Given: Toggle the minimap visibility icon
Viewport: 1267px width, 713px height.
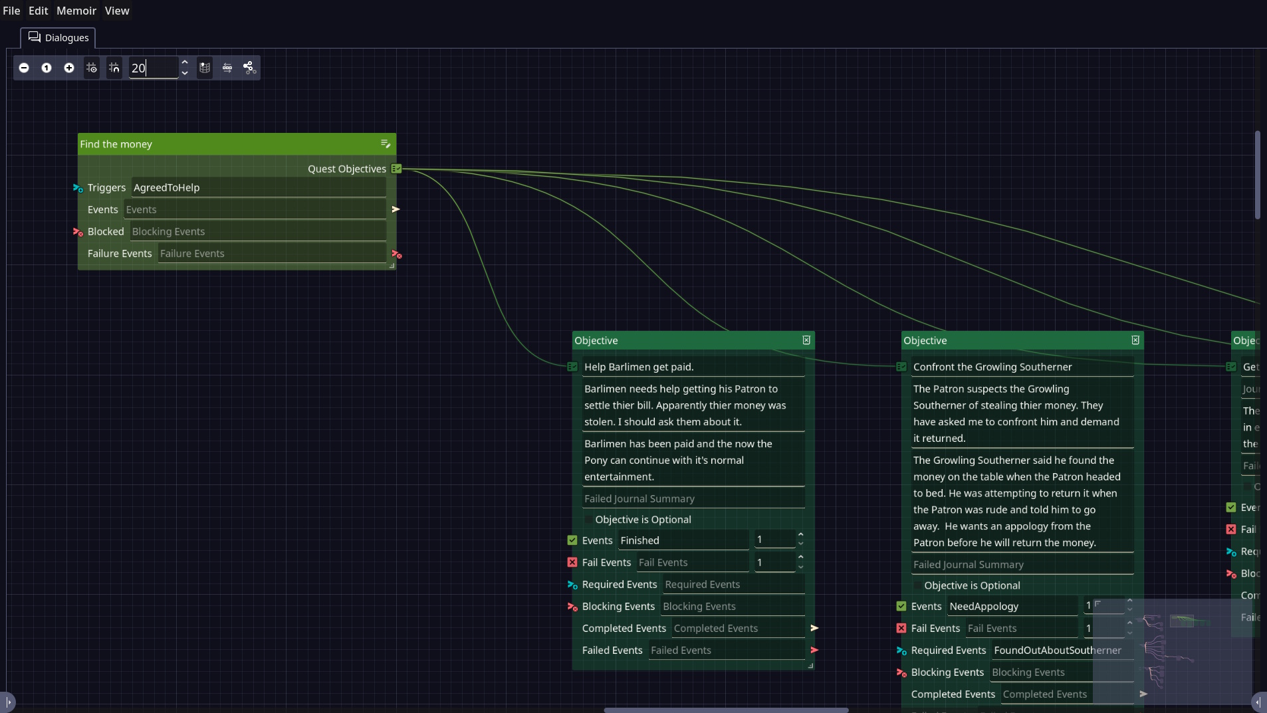Looking at the screenshot, I should (205, 68).
